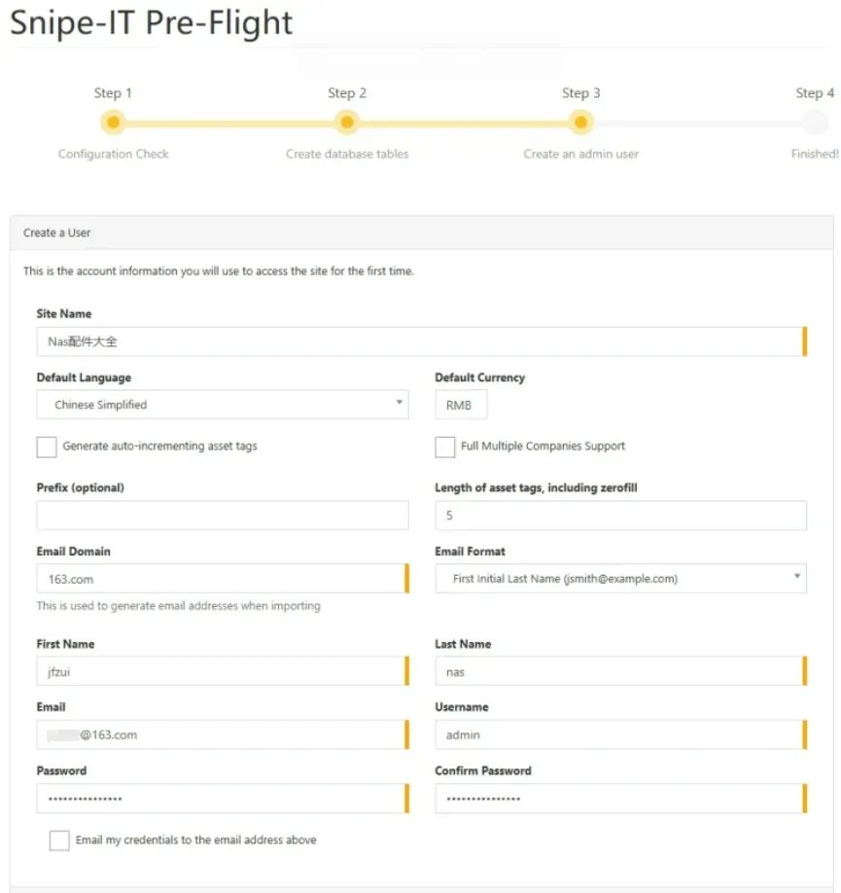This screenshot has height=893, width=841.
Task: Focus the Confirm Password field
Action: tap(618, 799)
